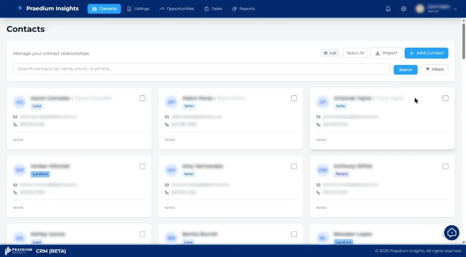Click the Admin user avatar
Image resolution: width=466 pixels, height=257 pixels.
[420, 9]
